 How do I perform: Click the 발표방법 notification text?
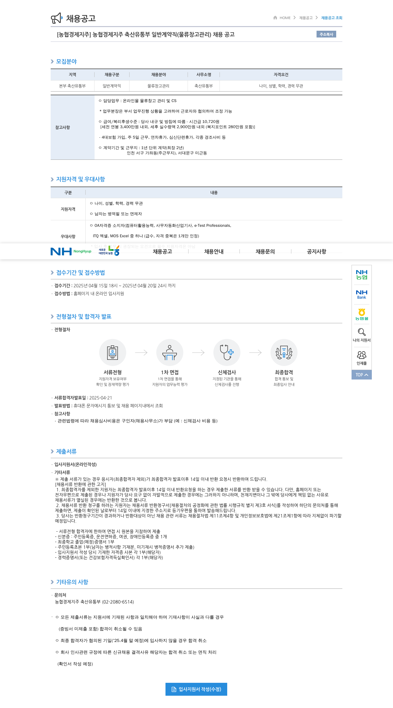tap(108, 406)
